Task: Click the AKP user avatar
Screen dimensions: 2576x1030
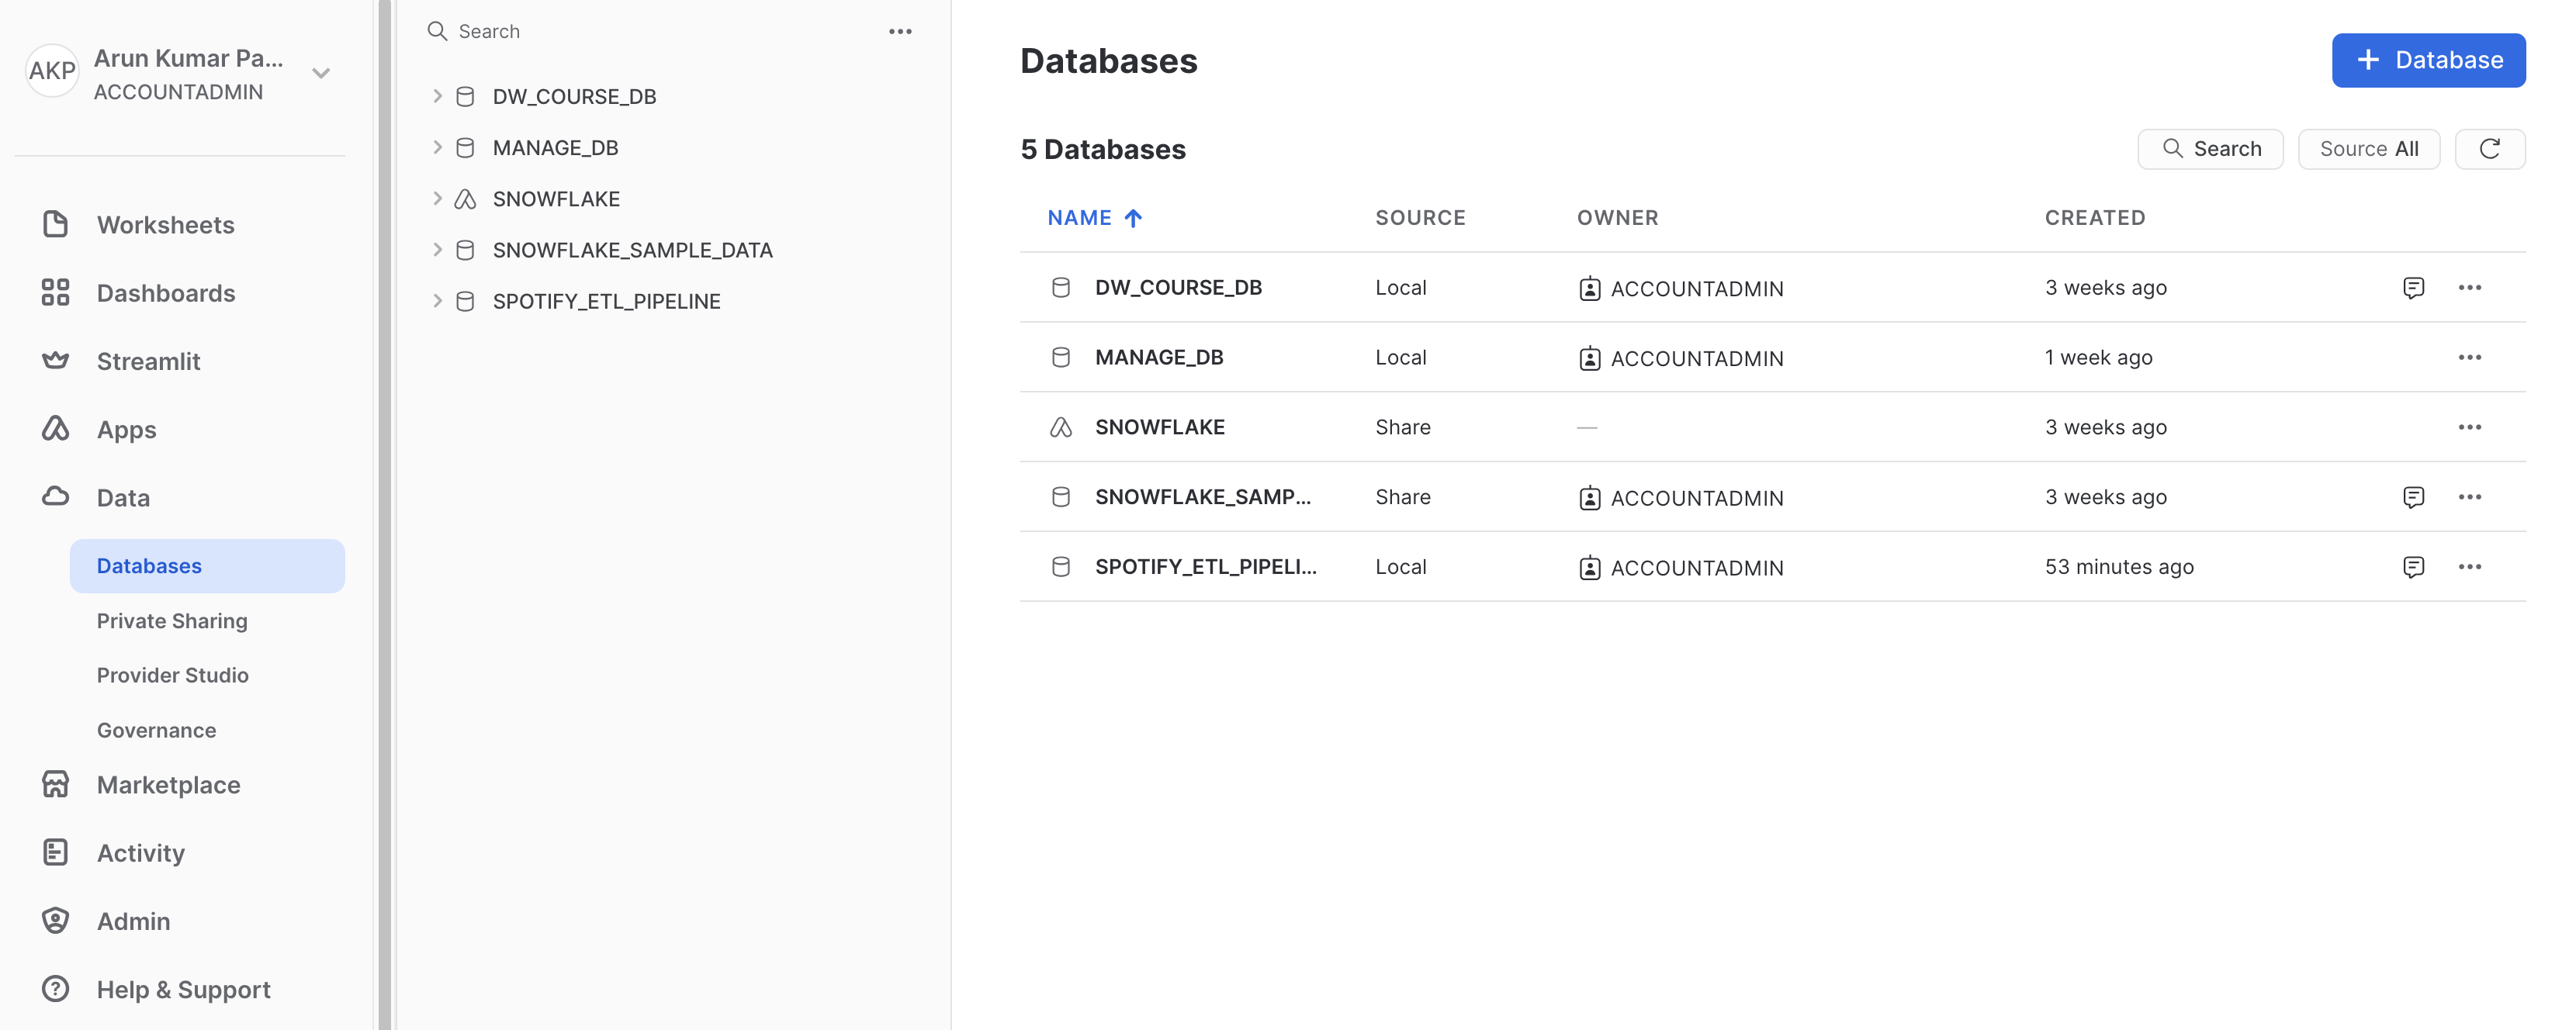Action: (52, 70)
